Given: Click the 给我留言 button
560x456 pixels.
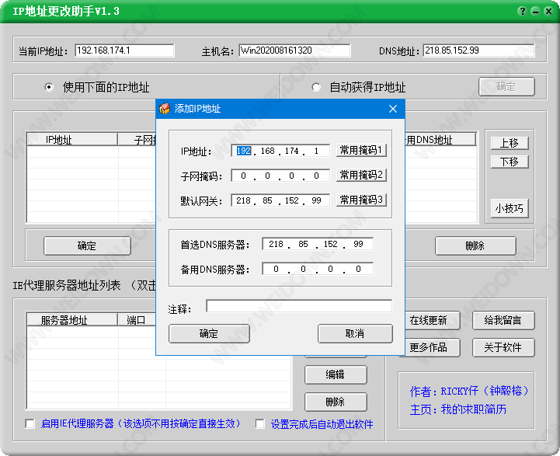Looking at the screenshot, I should 503,320.
